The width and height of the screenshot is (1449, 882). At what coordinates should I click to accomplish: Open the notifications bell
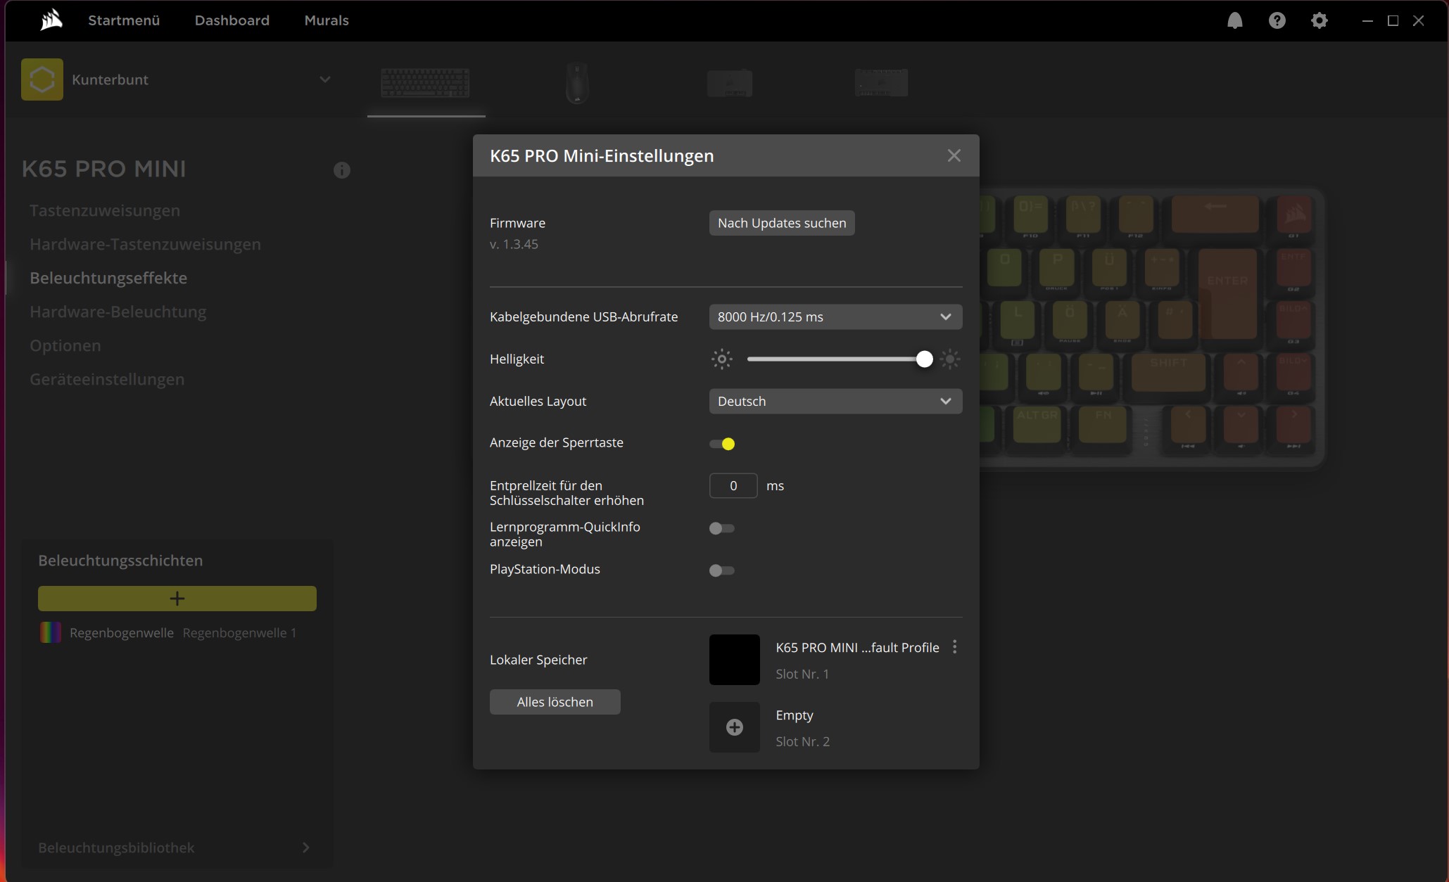click(x=1234, y=20)
